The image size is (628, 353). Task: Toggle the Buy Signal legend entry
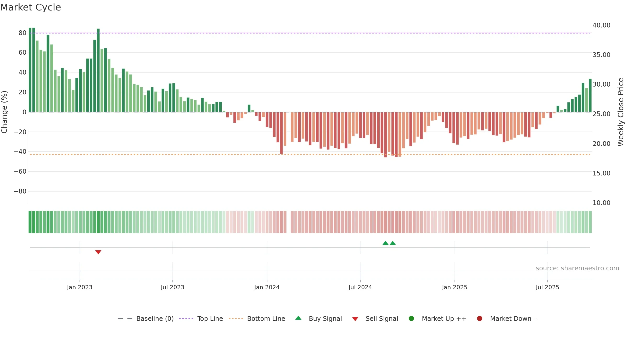pos(318,318)
